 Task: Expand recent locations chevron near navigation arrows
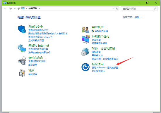pyautogui.click(x=15, y=8)
